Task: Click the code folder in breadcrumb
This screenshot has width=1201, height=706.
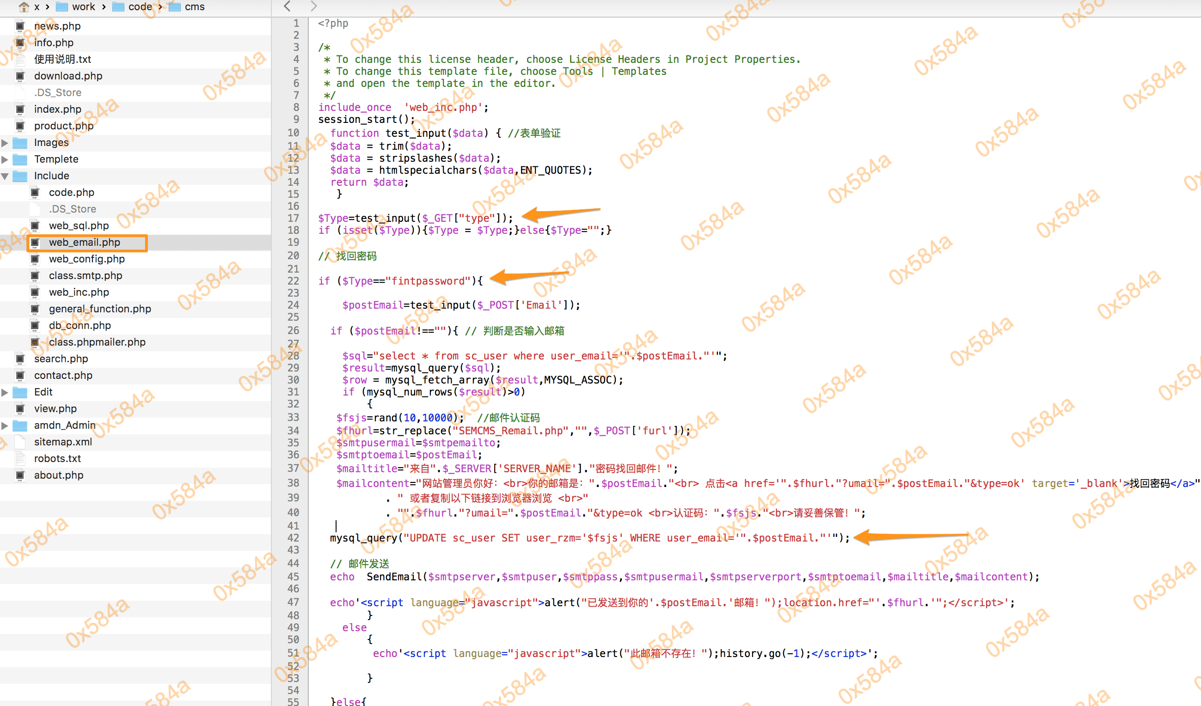Action: 140,6
